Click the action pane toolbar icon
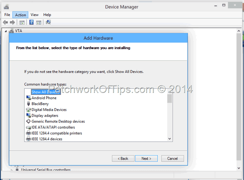The image size is (244, 180). coord(39,23)
